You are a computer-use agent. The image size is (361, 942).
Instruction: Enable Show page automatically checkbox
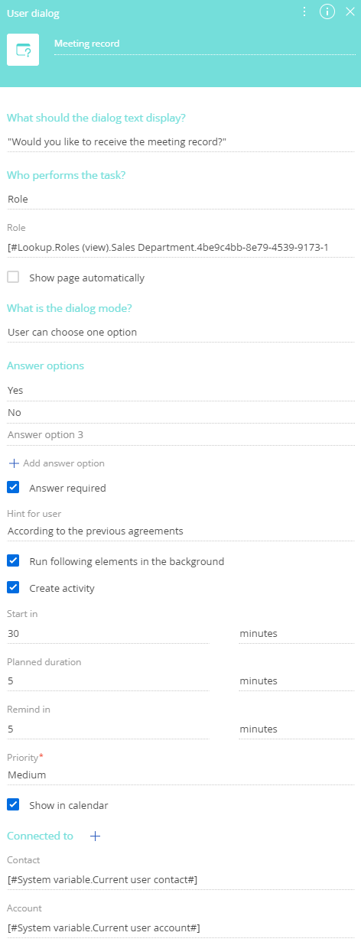[x=13, y=278]
